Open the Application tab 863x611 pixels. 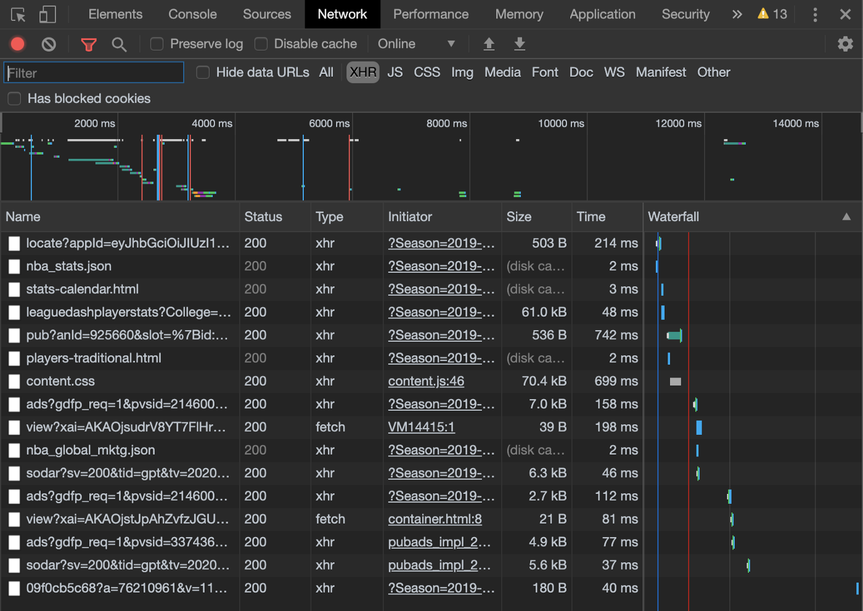[x=602, y=14]
